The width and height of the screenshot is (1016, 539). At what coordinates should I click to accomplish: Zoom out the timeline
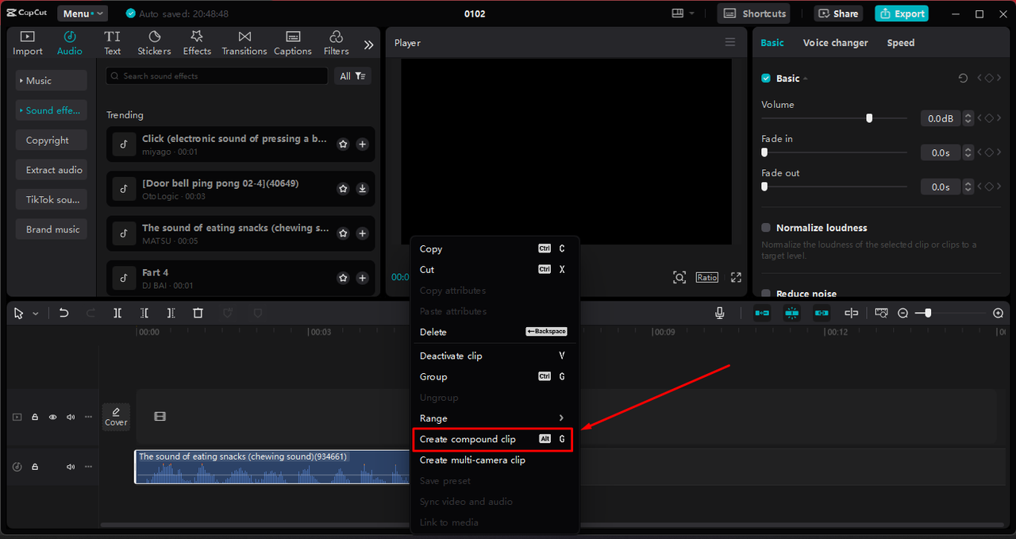click(902, 314)
